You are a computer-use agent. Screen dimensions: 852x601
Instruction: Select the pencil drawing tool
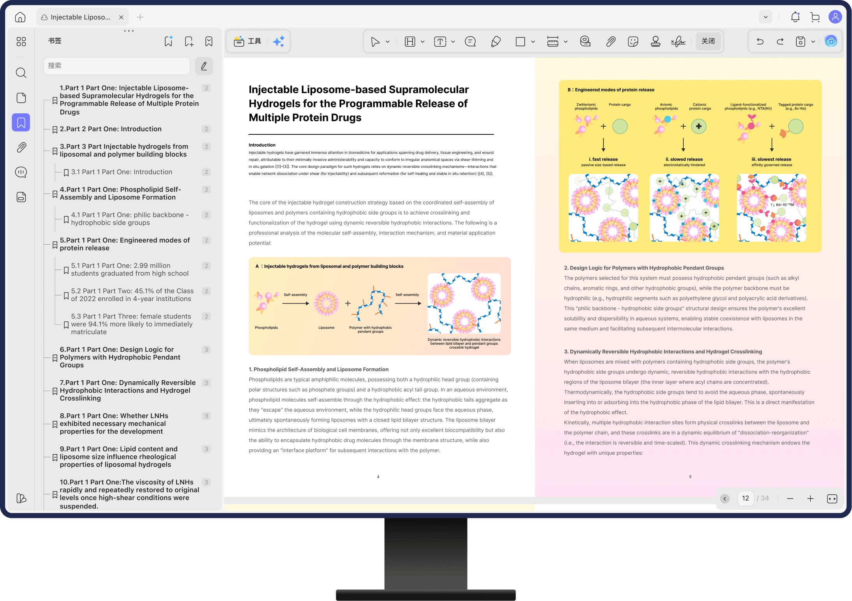point(496,41)
